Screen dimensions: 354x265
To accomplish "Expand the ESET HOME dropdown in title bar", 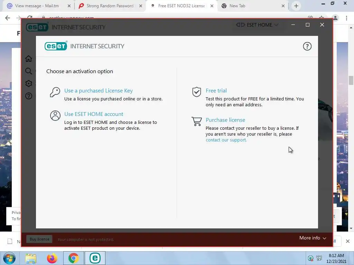I will [x=257, y=25].
